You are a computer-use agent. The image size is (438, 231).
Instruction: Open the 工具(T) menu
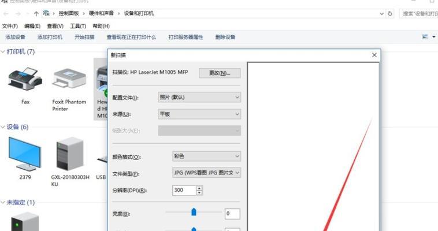pos(78,26)
